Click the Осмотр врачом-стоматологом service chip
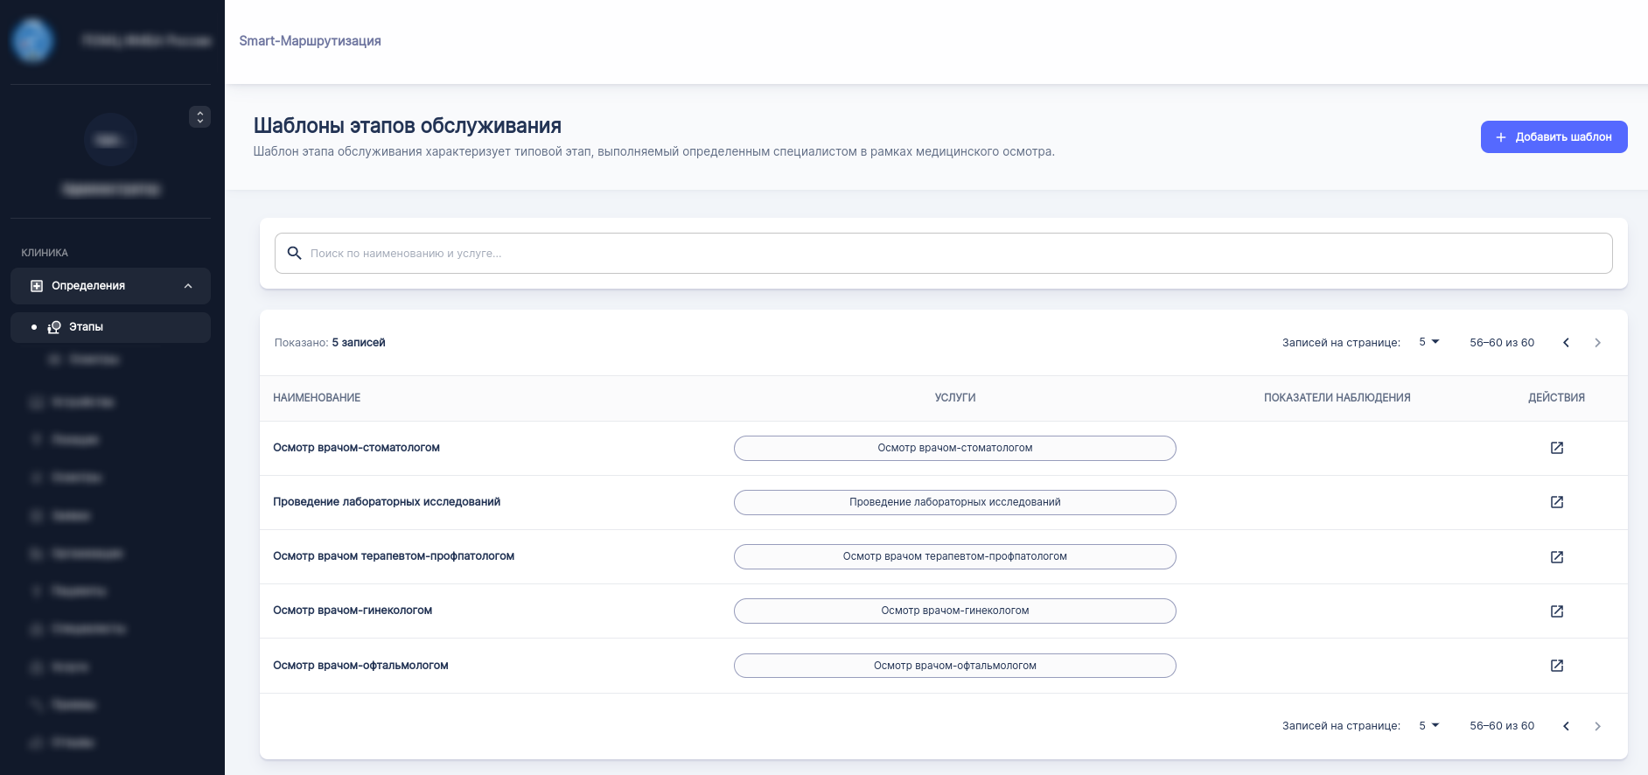Screen dimensions: 1648x775 tap(954, 448)
